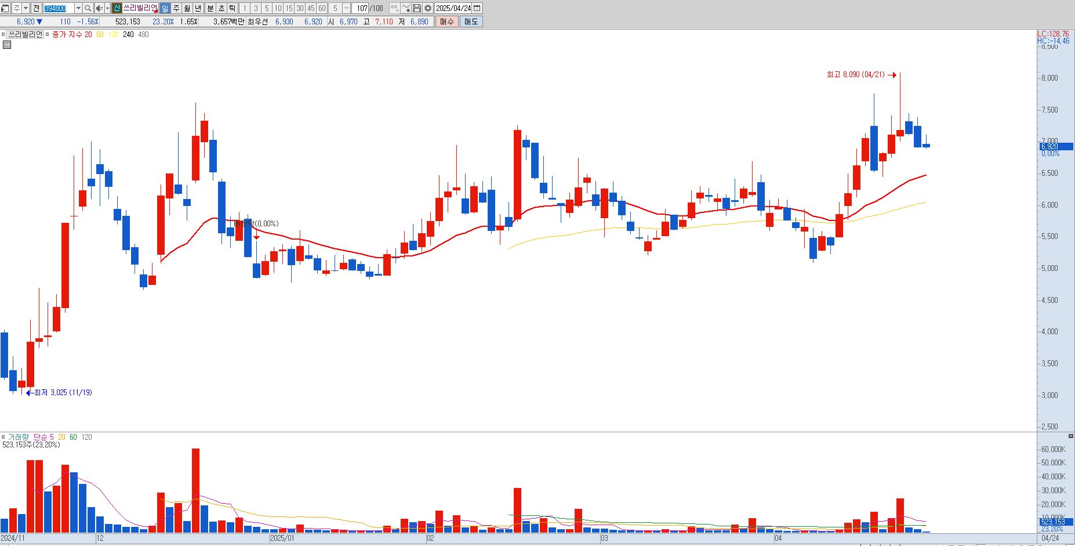The width and height of the screenshot is (1075, 546).
Task: Open the interval 5 dropdown arrow
Action: [x=346, y=8]
